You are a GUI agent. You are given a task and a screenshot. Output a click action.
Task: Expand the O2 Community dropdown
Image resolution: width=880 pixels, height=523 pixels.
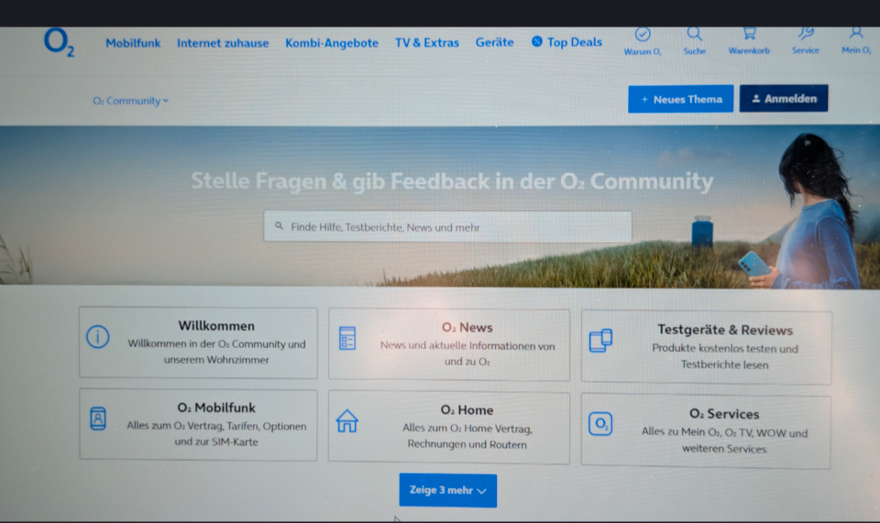click(131, 101)
